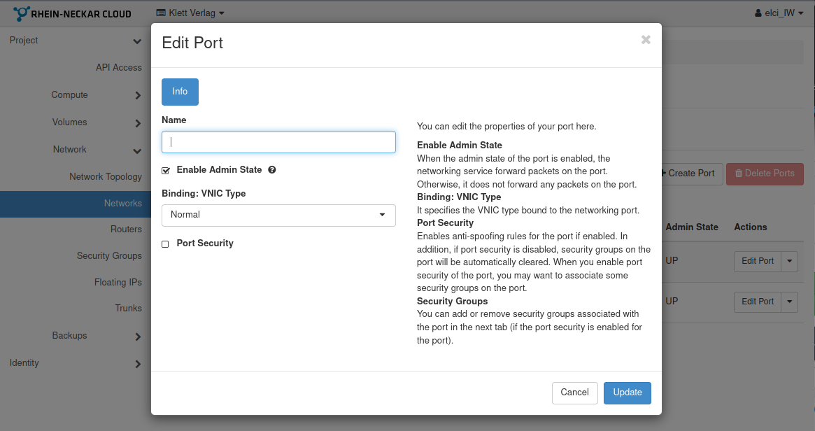Open the Edit Port actions dropdown arrow
Screen dimensions: 815x431
pyautogui.click(x=789, y=261)
